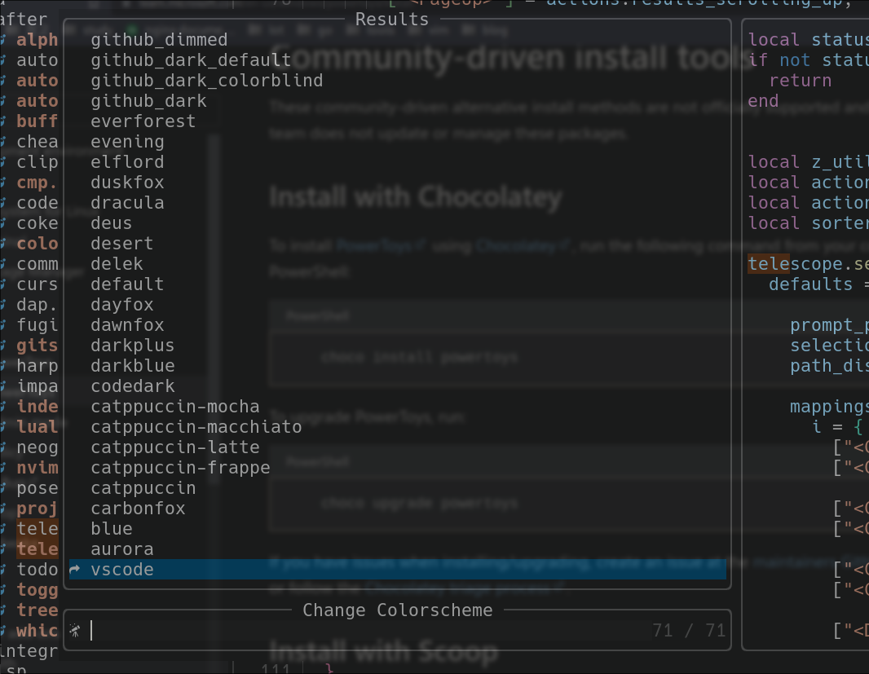Click the selection arrow beside vscode
The image size is (869, 674).
[74, 569]
